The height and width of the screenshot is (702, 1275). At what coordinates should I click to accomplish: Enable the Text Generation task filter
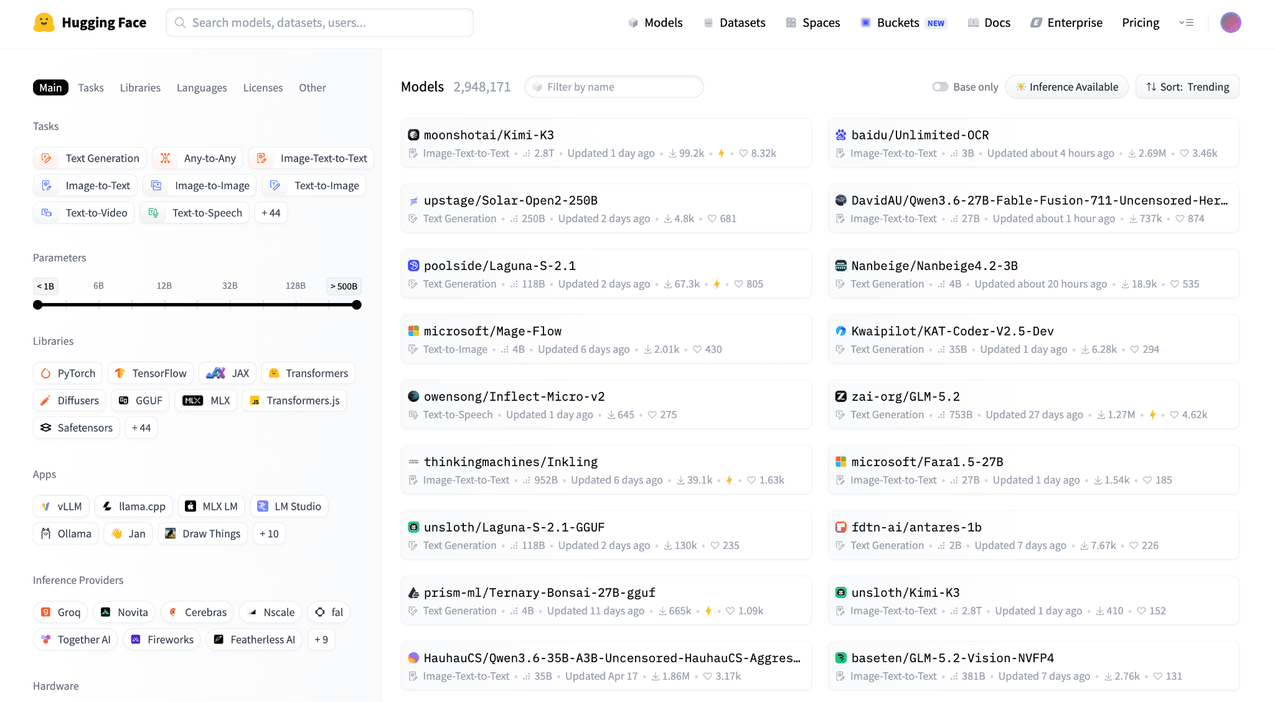90,158
